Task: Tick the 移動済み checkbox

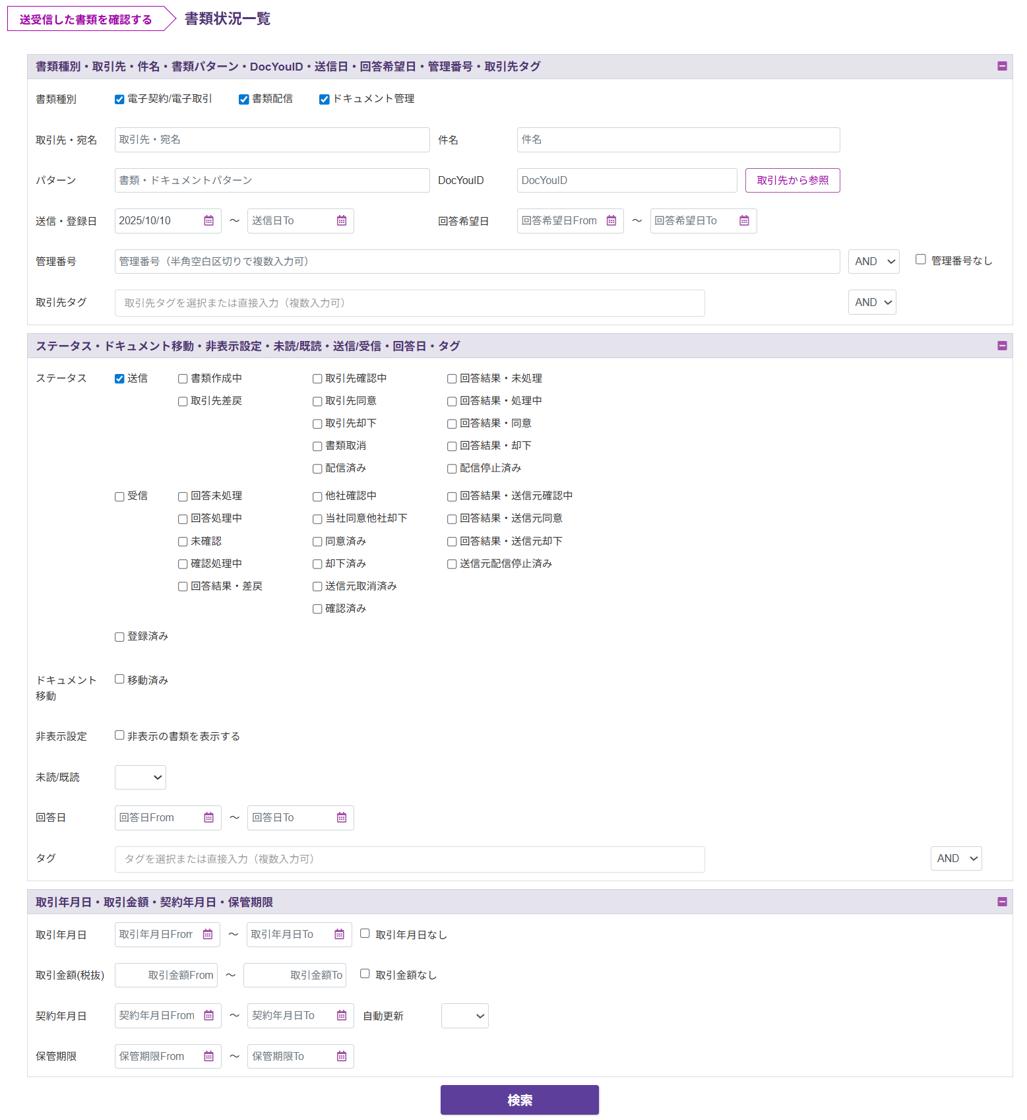Action: click(119, 679)
